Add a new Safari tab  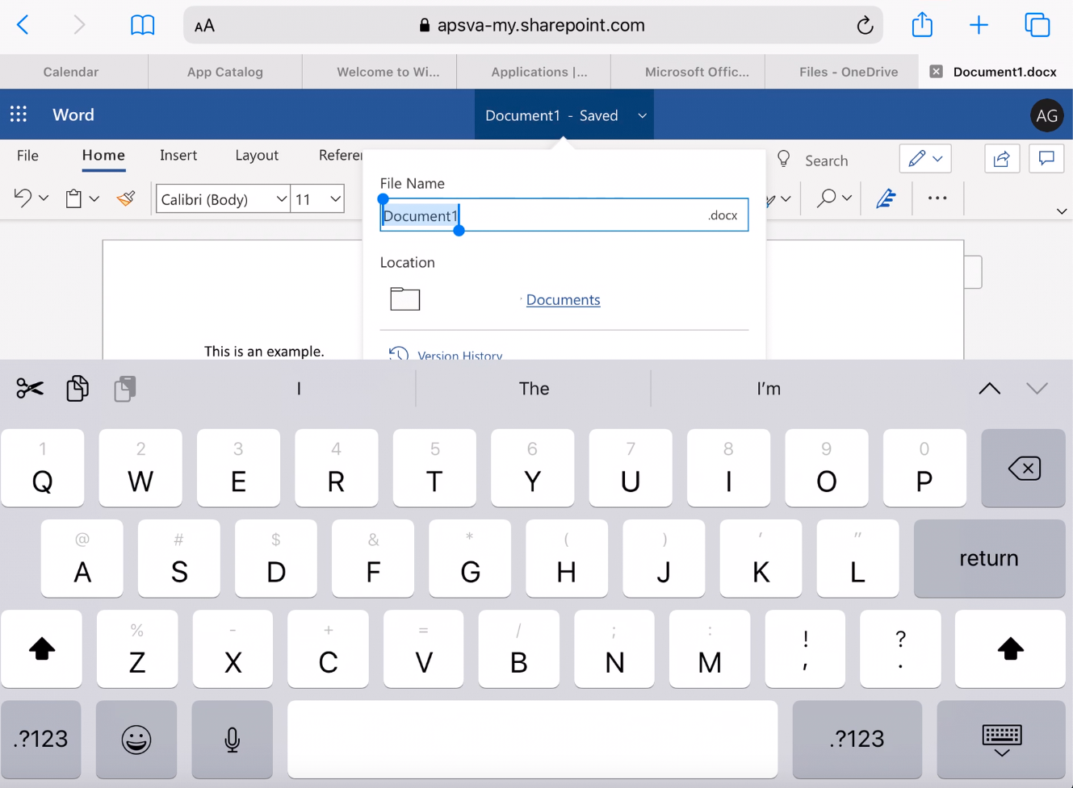tap(979, 25)
